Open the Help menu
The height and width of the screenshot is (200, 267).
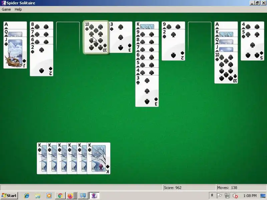coord(18,9)
